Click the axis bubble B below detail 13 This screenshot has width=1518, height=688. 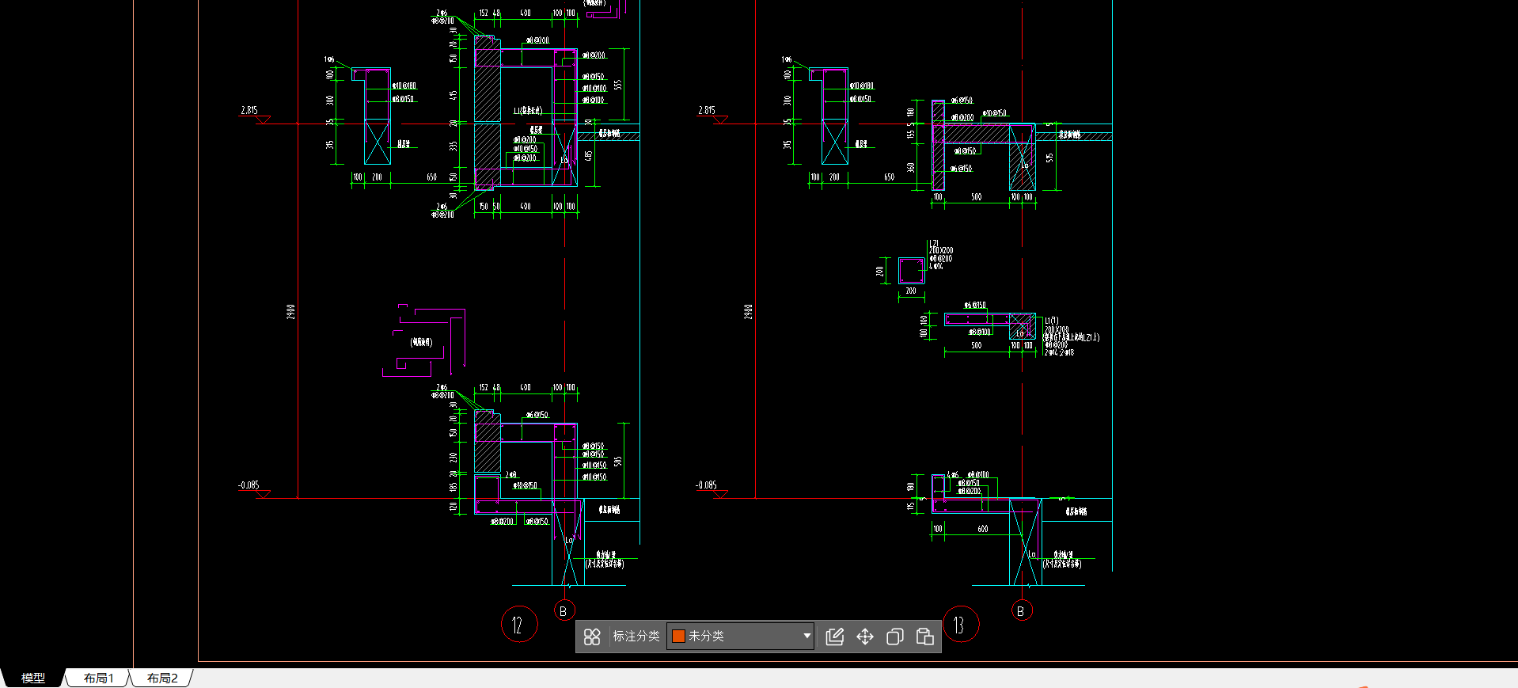click(x=1021, y=610)
